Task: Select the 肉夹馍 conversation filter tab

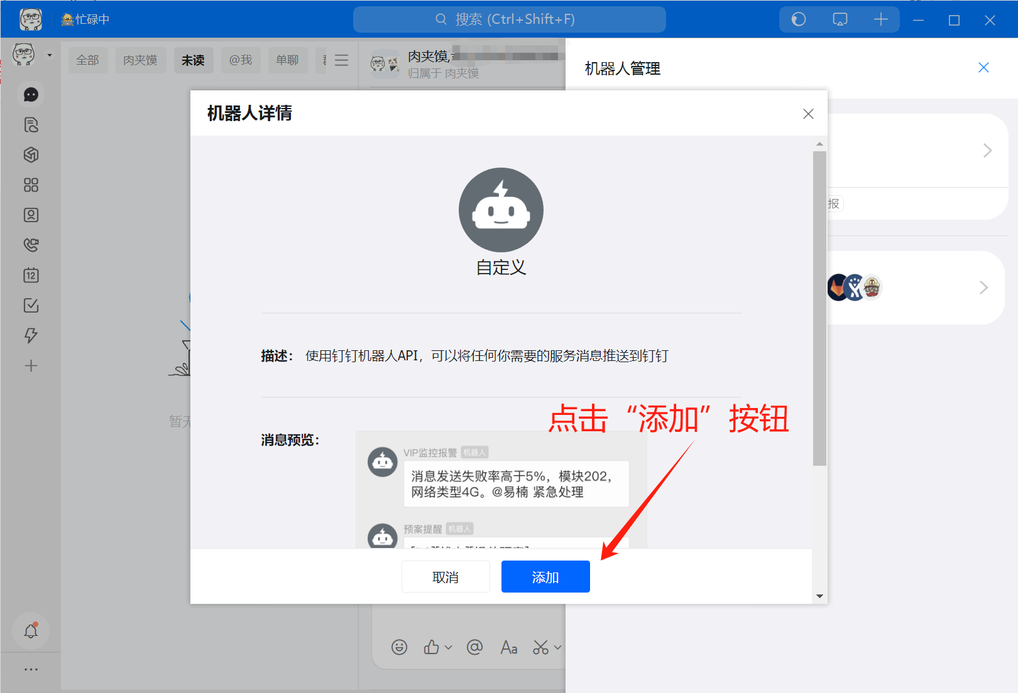Action: click(141, 60)
